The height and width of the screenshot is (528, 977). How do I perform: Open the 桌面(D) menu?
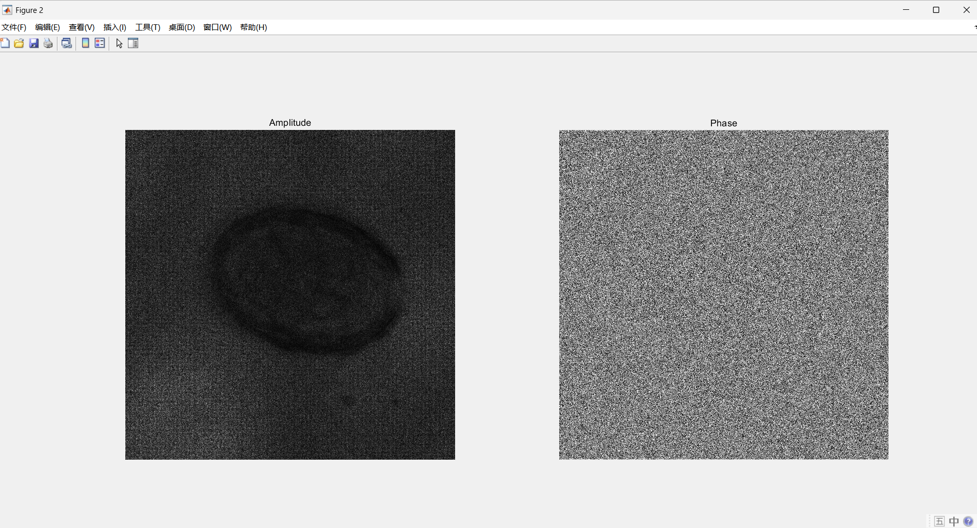[x=182, y=27]
